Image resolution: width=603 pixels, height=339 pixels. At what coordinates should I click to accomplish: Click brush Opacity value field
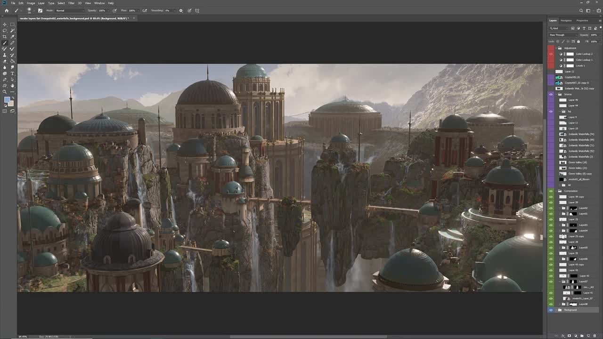click(x=102, y=10)
